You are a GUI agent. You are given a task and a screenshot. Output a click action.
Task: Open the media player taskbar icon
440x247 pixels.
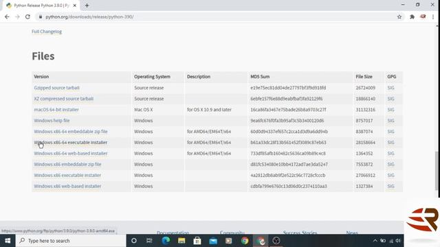[x=229, y=241]
